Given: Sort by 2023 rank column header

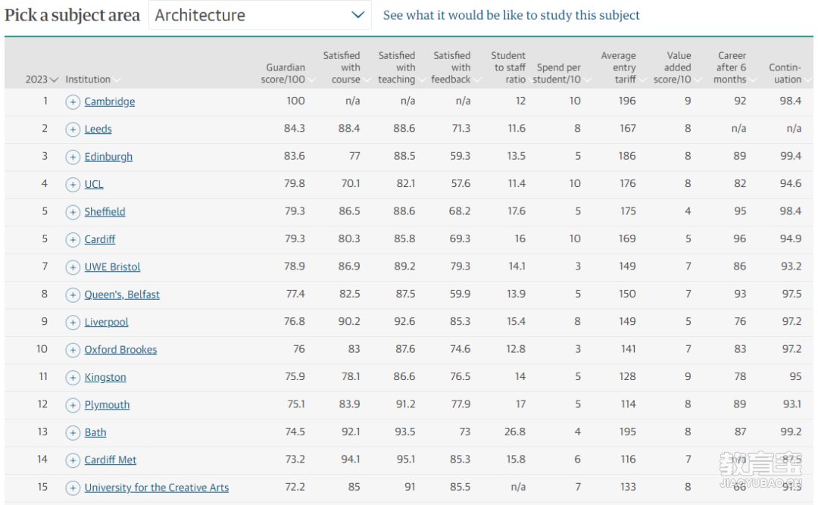Looking at the screenshot, I should 42,79.
